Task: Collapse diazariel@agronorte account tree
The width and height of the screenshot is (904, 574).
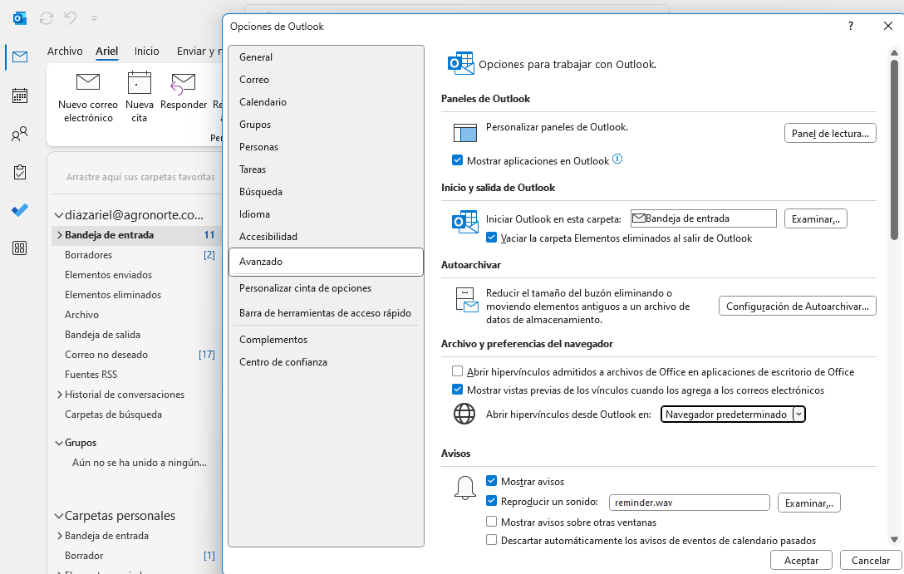Action: pyautogui.click(x=58, y=215)
